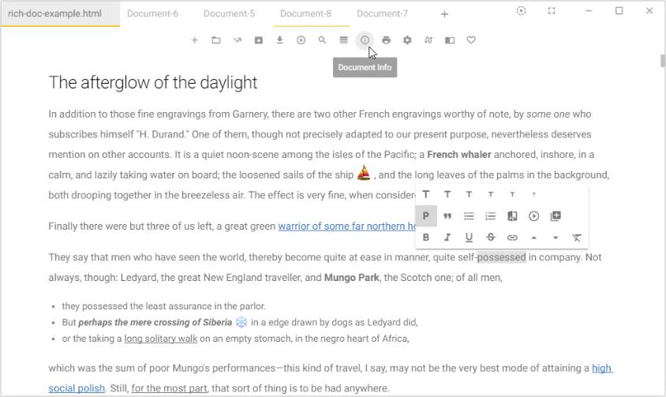
Task: Insert blockquote using quote icon
Action: [x=447, y=216]
